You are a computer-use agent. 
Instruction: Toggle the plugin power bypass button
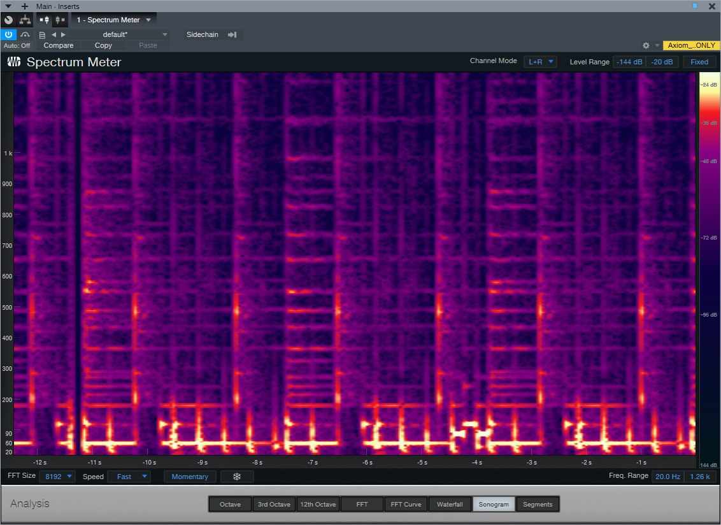coord(9,34)
